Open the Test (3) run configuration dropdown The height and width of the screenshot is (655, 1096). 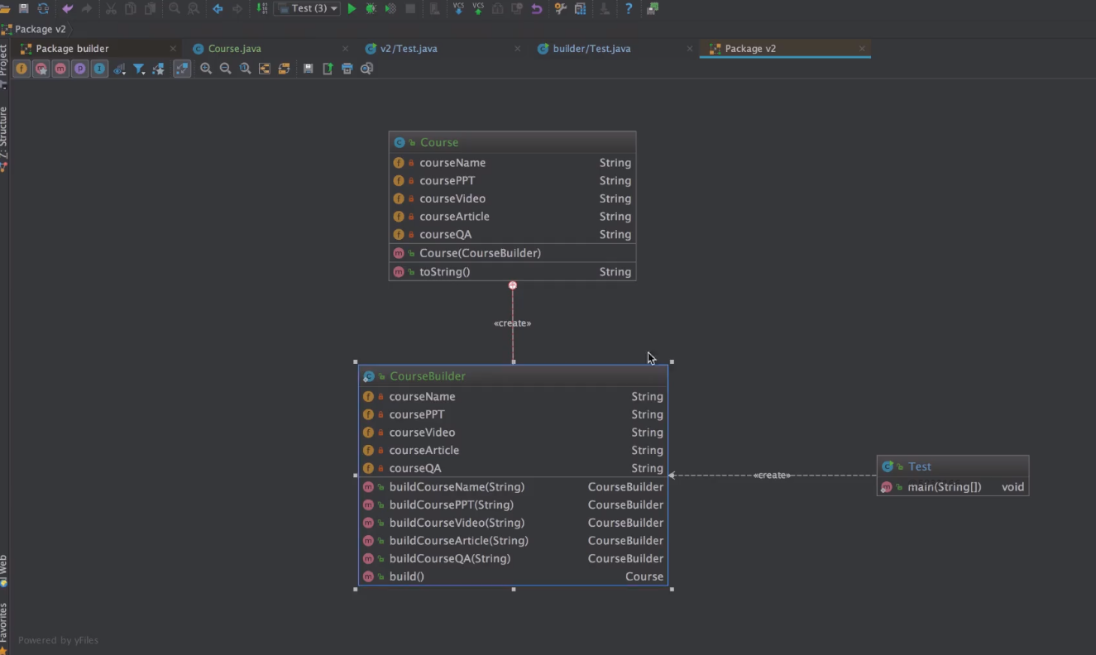[307, 8]
